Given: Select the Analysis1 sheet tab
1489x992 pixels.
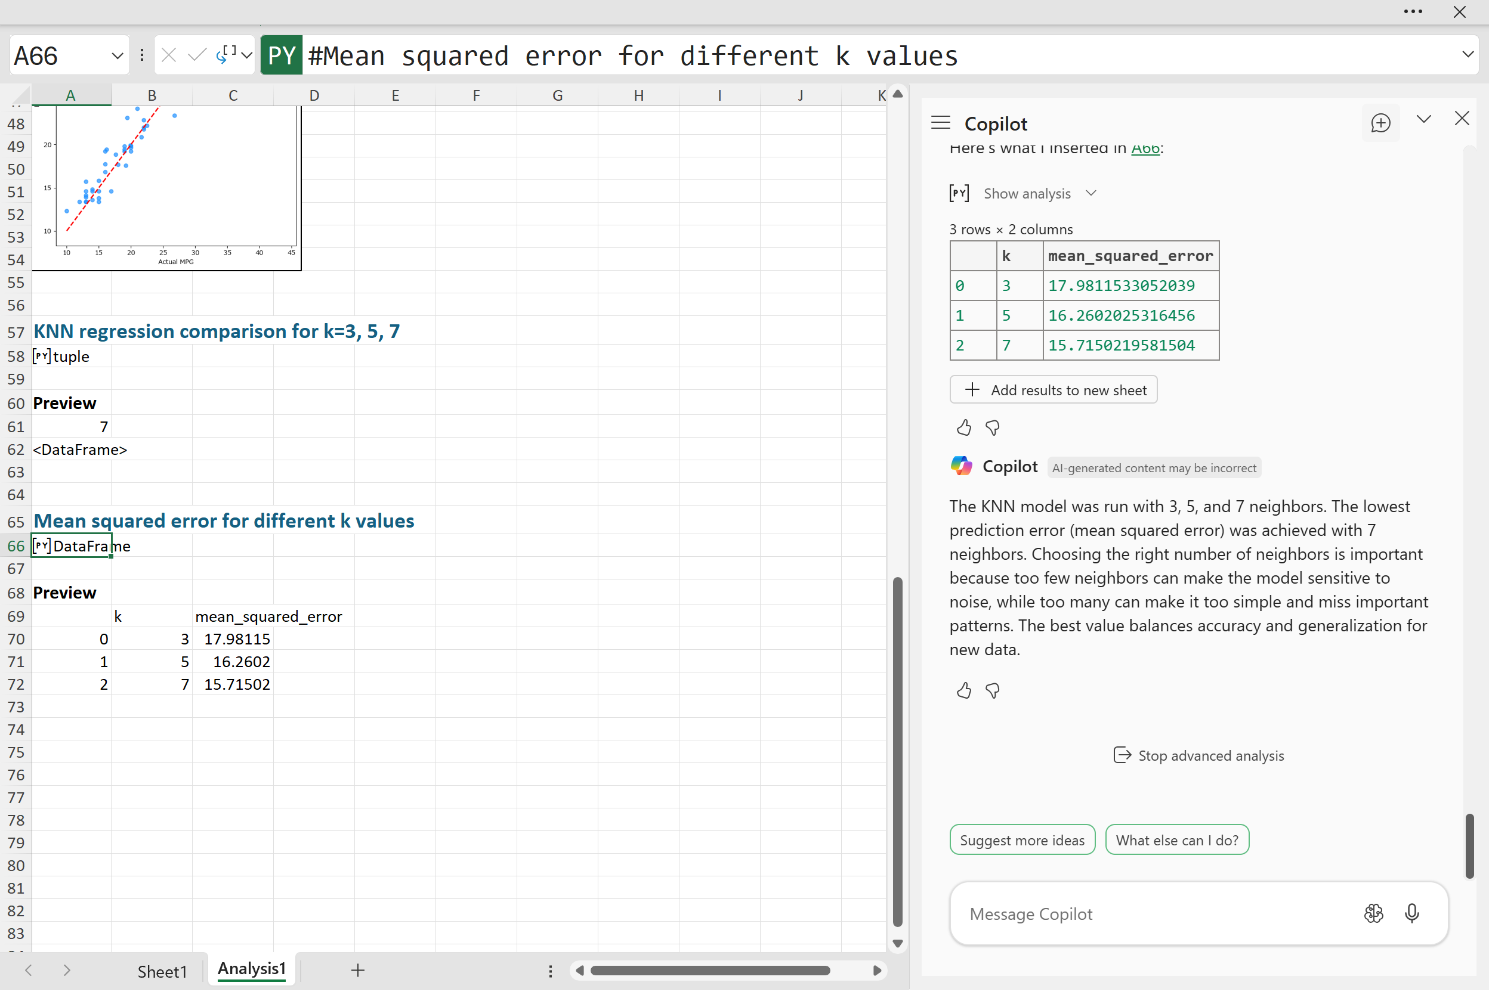Looking at the screenshot, I should (x=251, y=969).
